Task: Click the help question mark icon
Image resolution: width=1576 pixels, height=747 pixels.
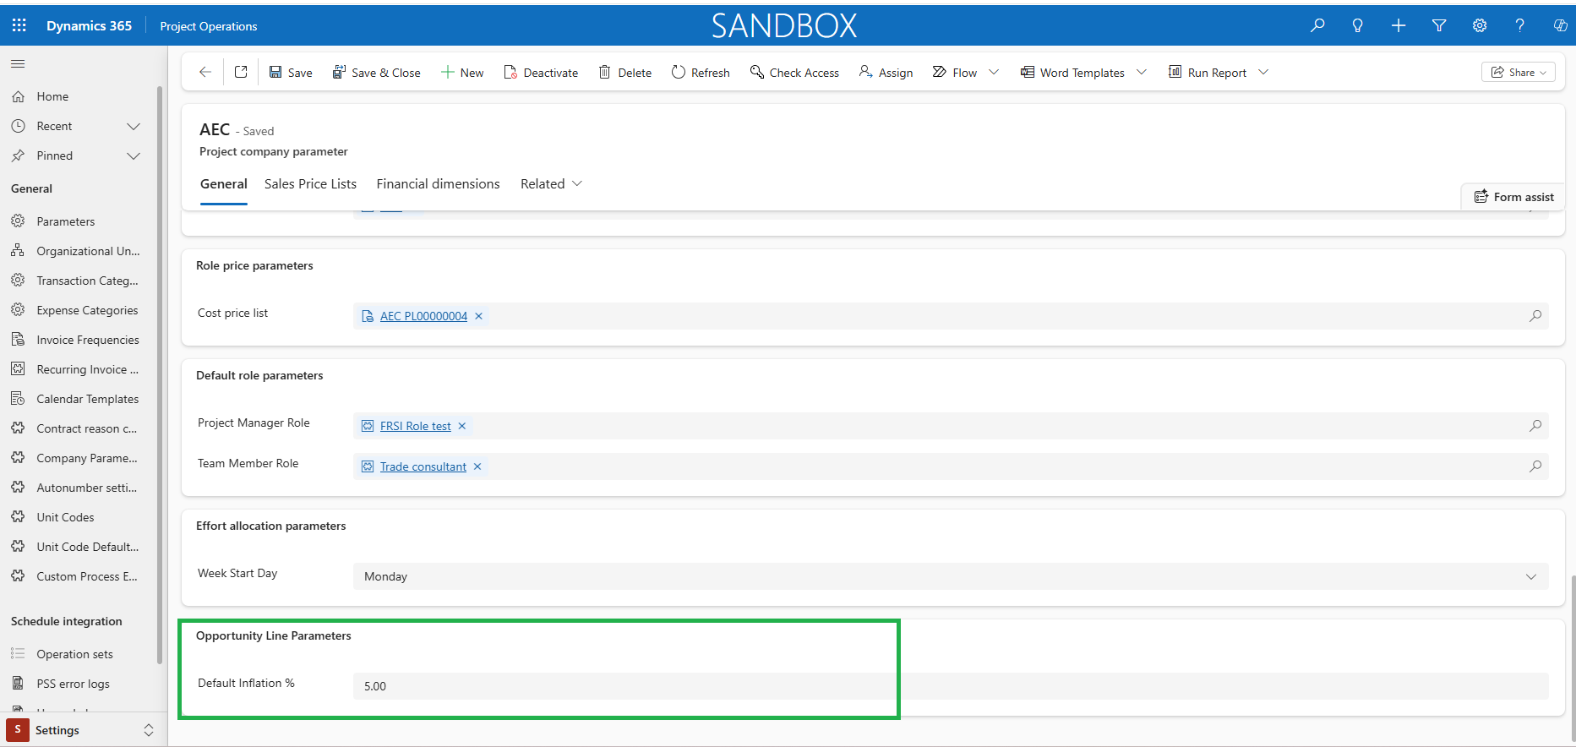Action: 1519,25
